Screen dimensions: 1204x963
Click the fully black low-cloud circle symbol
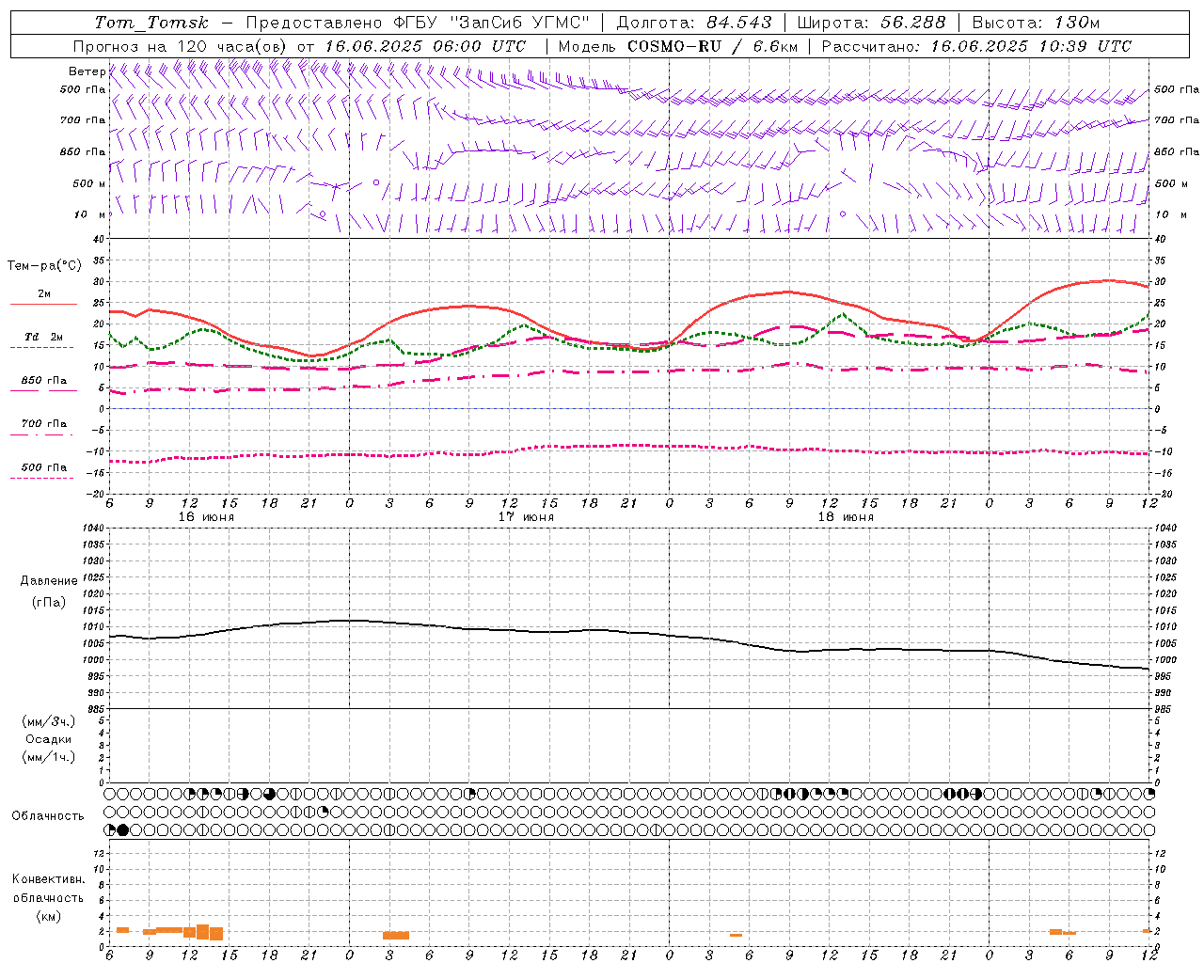coord(123,829)
